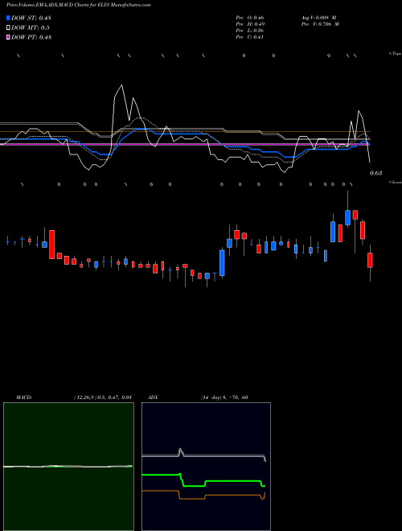Click the blue DOW ST legend swatch

point(8,18)
